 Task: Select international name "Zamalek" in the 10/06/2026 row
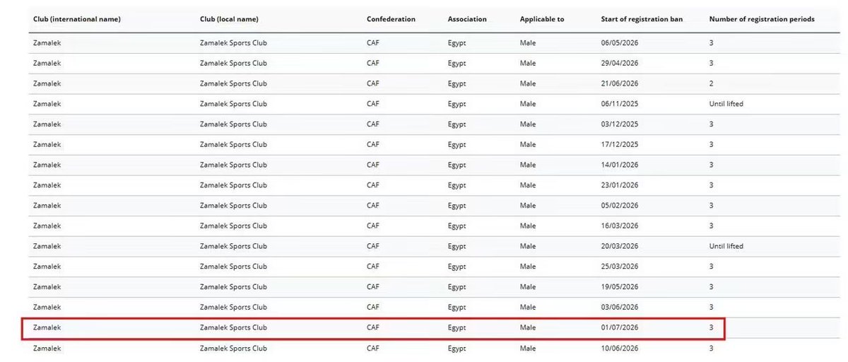[x=47, y=349]
